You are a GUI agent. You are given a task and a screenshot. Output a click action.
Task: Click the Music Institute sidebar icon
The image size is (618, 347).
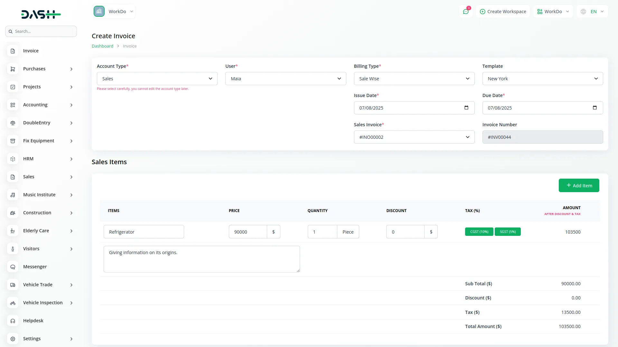point(13,195)
